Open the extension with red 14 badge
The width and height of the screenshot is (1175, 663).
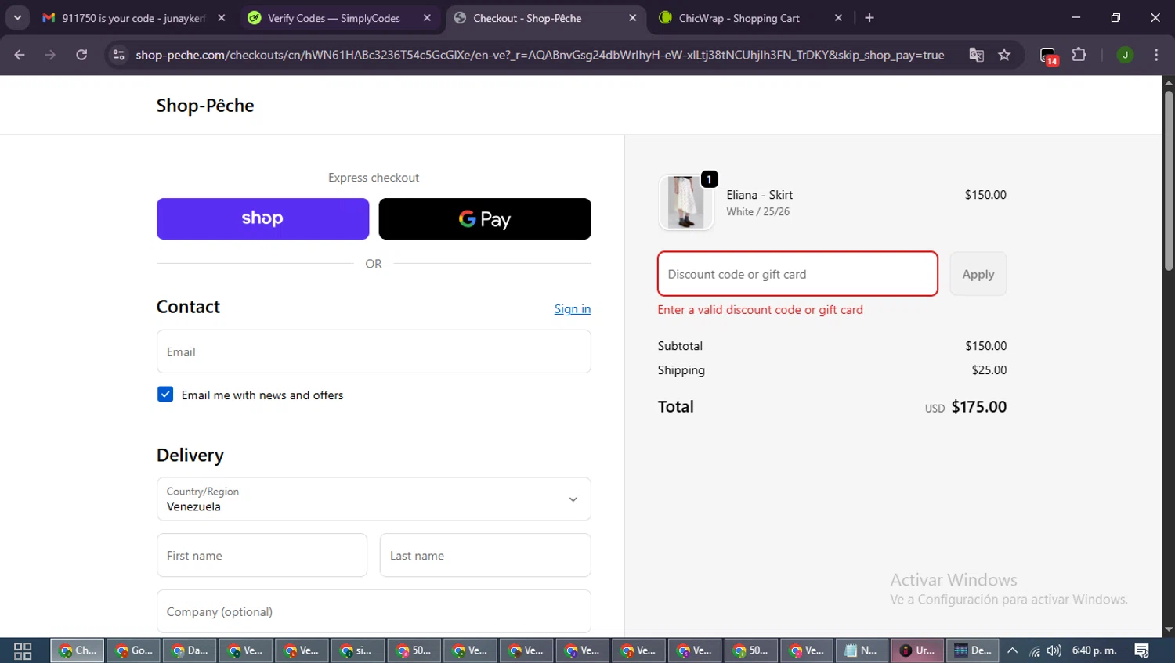[1048, 56]
